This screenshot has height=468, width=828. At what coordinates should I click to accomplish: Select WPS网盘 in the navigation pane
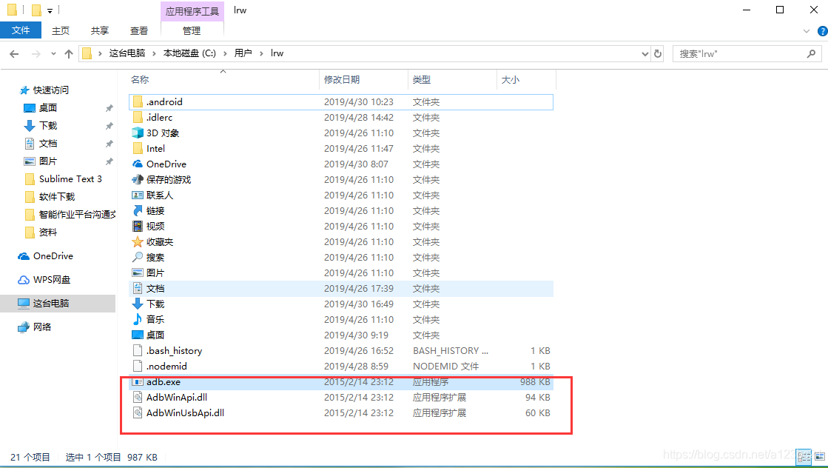coord(51,280)
